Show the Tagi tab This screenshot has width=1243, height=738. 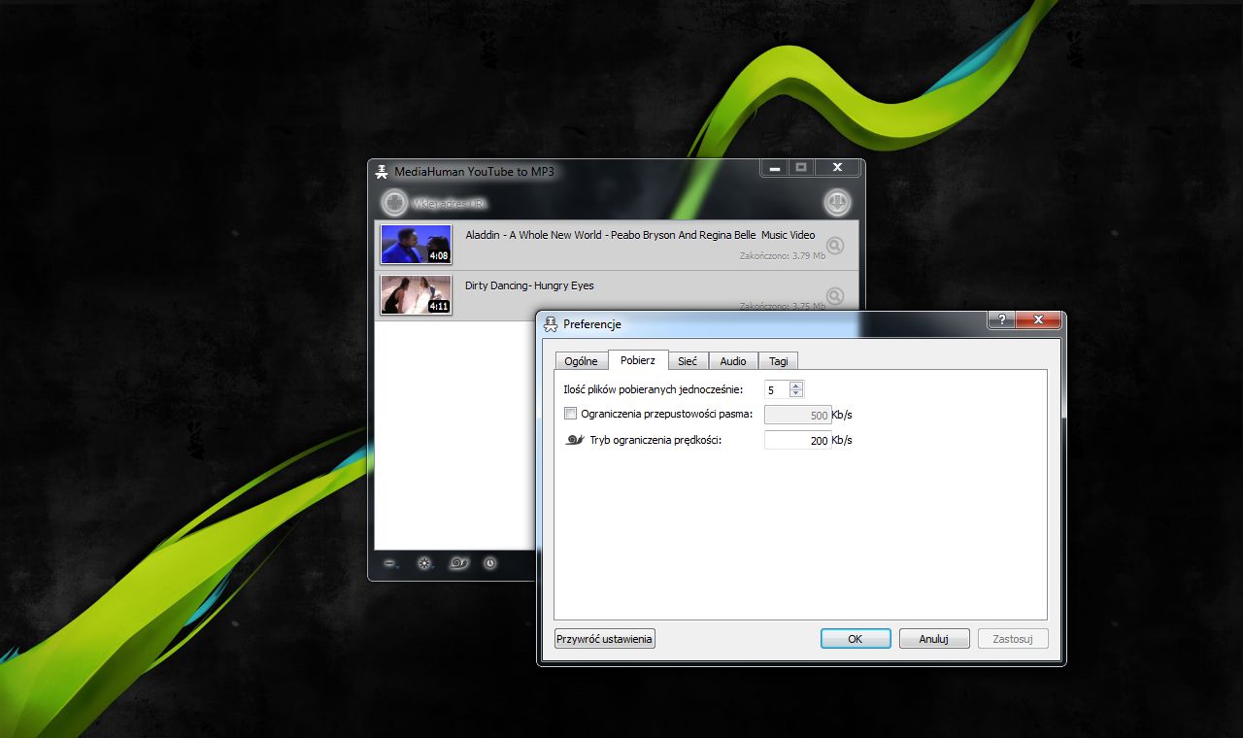pyautogui.click(x=778, y=361)
